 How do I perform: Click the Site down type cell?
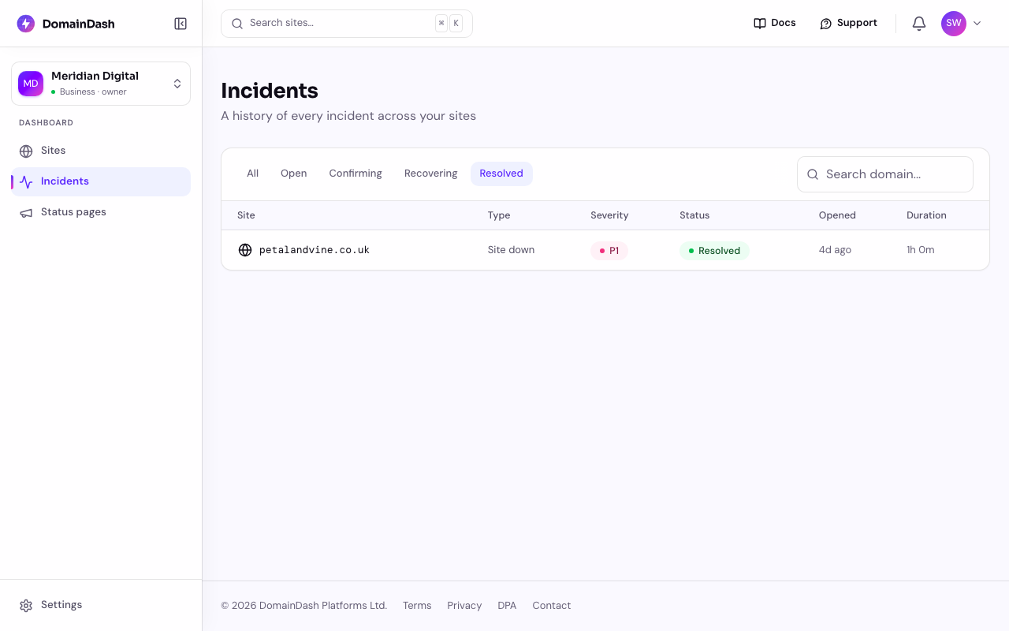click(x=511, y=250)
